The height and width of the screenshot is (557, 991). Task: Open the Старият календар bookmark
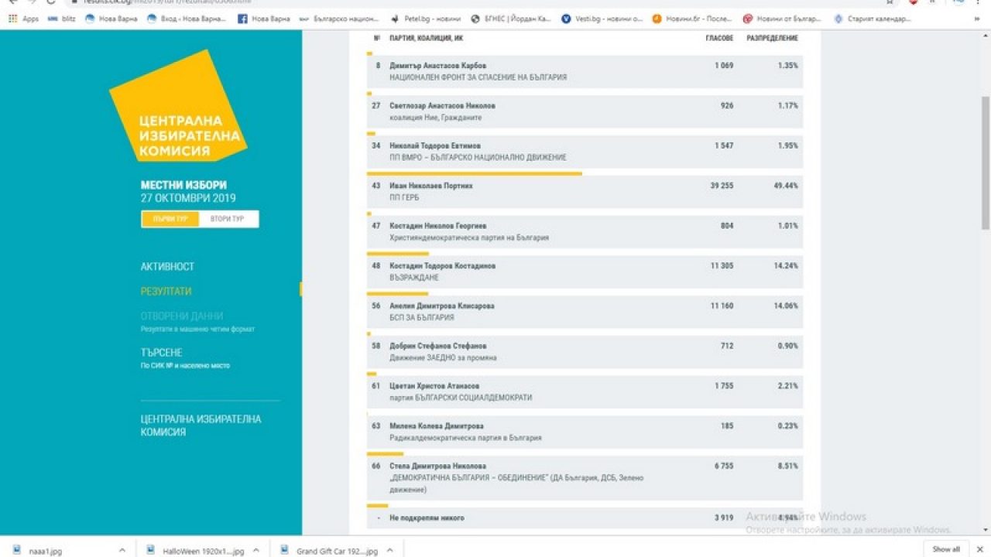(872, 19)
